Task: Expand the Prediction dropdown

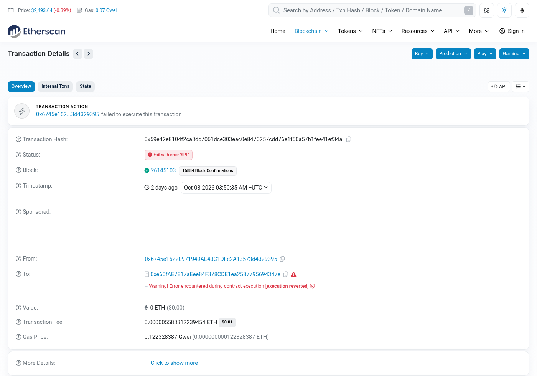Action: (453, 54)
